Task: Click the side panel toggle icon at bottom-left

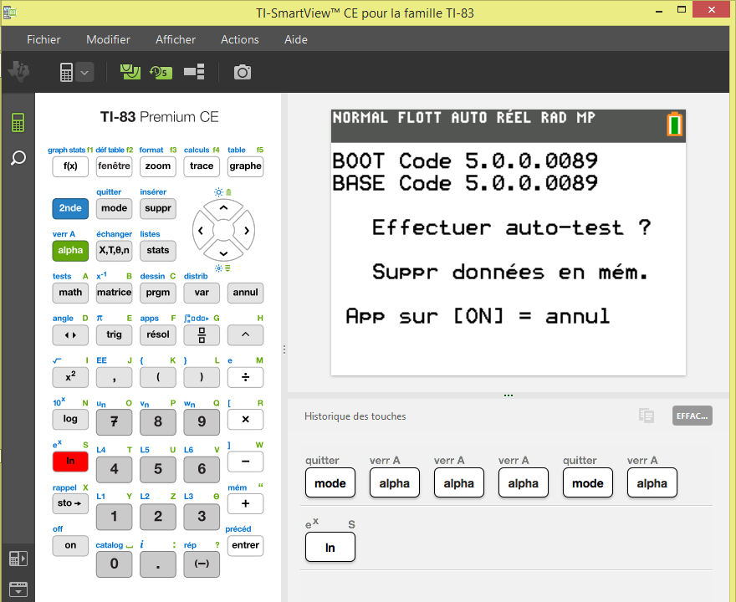Action: pyautogui.click(x=18, y=559)
